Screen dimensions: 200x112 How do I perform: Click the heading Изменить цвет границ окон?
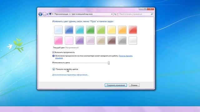tap(83, 21)
